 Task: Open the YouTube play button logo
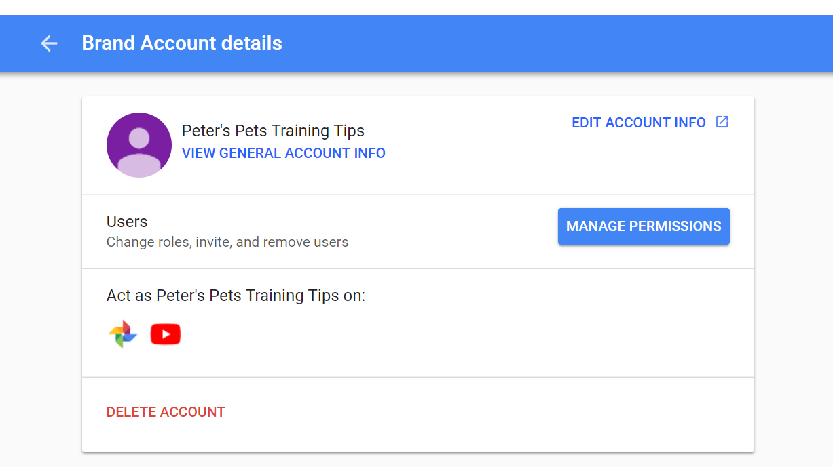pyautogui.click(x=166, y=333)
